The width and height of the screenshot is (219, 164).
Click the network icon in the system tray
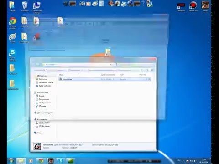(x=191, y=161)
